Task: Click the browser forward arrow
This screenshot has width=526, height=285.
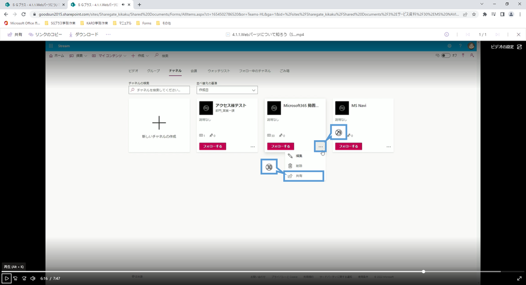Action: 14,14
